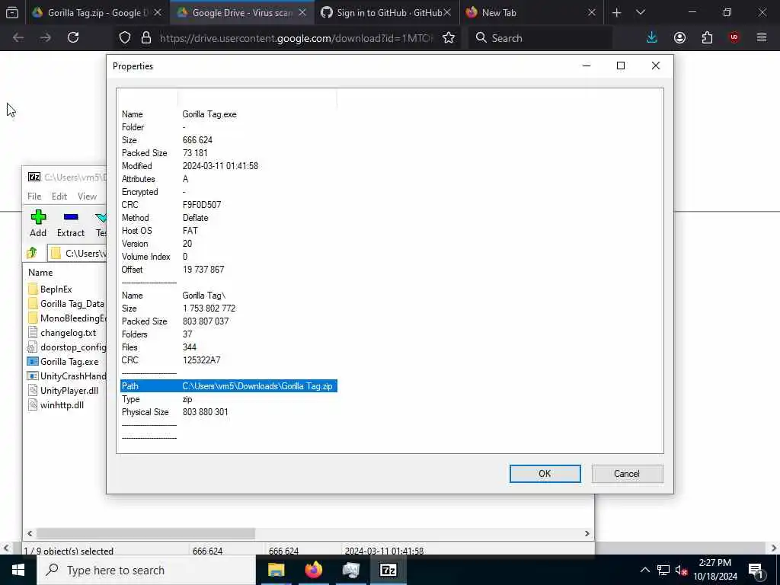Open the View menu in 7-Zip
The height and width of the screenshot is (585, 780).
point(87,197)
